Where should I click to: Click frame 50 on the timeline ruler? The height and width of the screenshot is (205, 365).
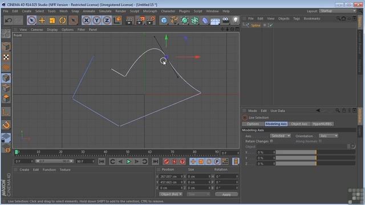tap(128, 152)
